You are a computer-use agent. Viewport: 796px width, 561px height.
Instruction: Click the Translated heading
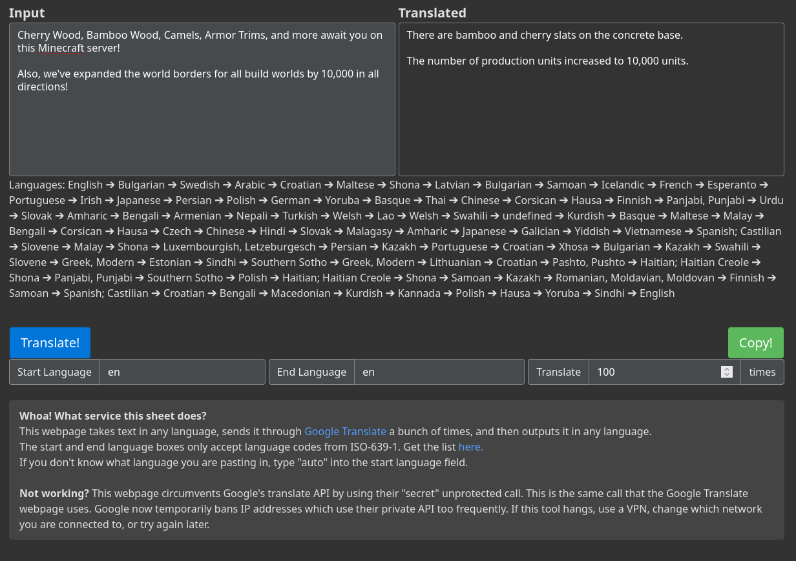pyautogui.click(x=432, y=13)
